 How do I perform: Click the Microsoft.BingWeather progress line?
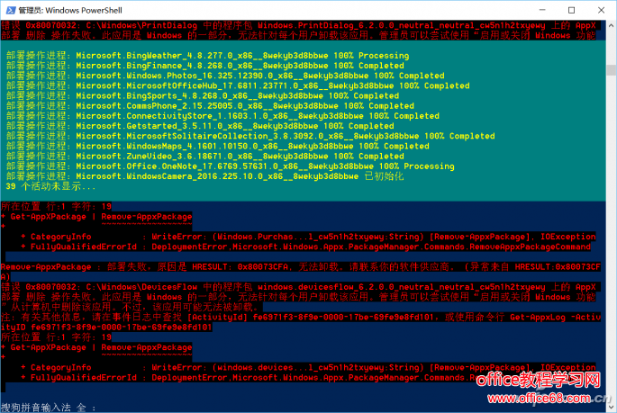pyautogui.click(x=207, y=56)
